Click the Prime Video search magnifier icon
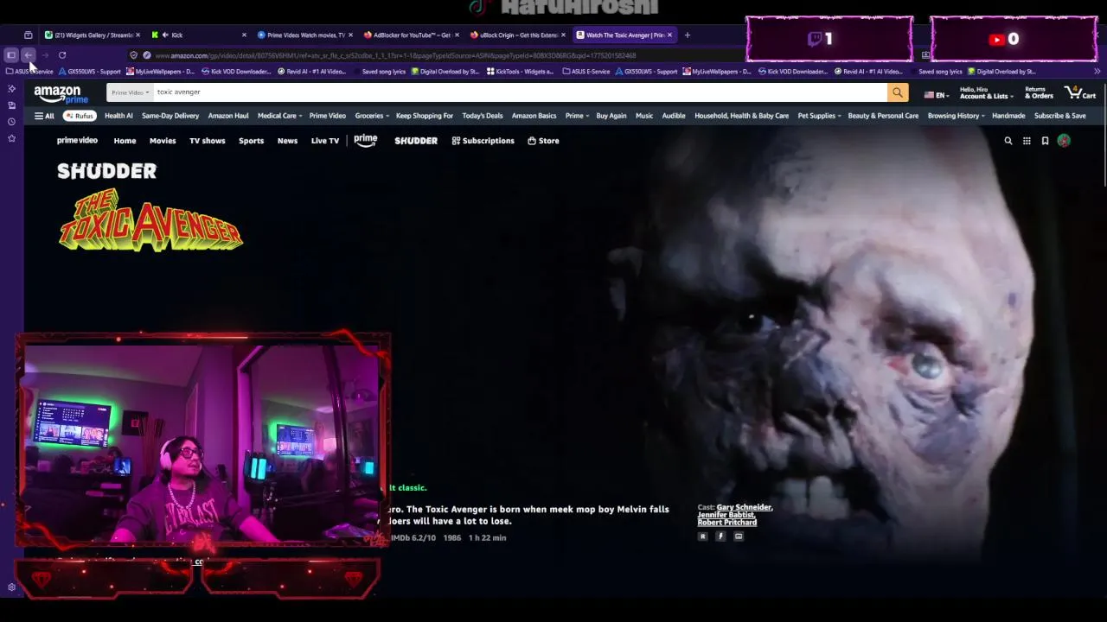This screenshot has width=1107, height=622. [1008, 141]
